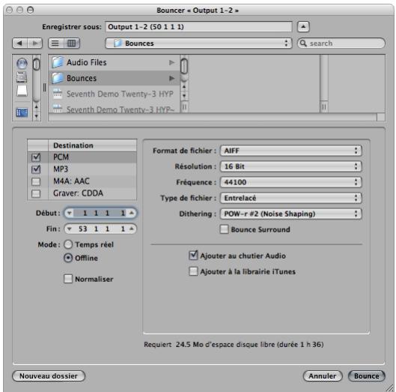Screen dimensions: 396x392
Task: Click the Bounce button
Action: coord(367,376)
